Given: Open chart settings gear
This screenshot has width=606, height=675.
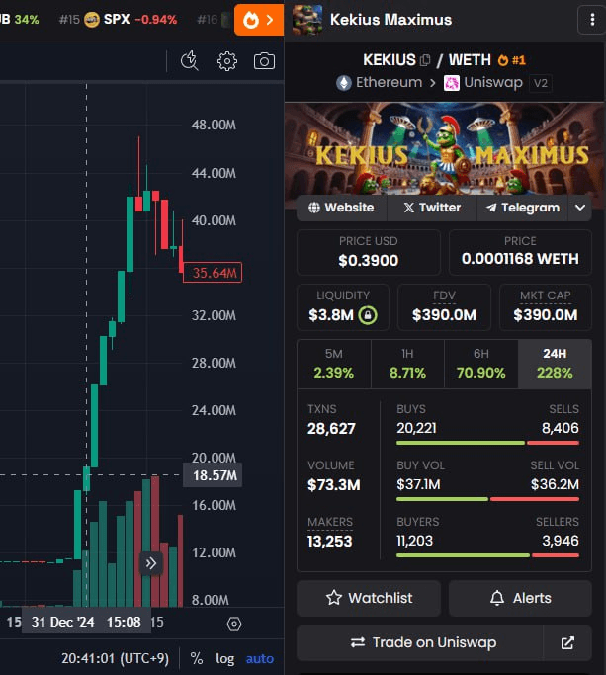Looking at the screenshot, I should pos(227,61).
